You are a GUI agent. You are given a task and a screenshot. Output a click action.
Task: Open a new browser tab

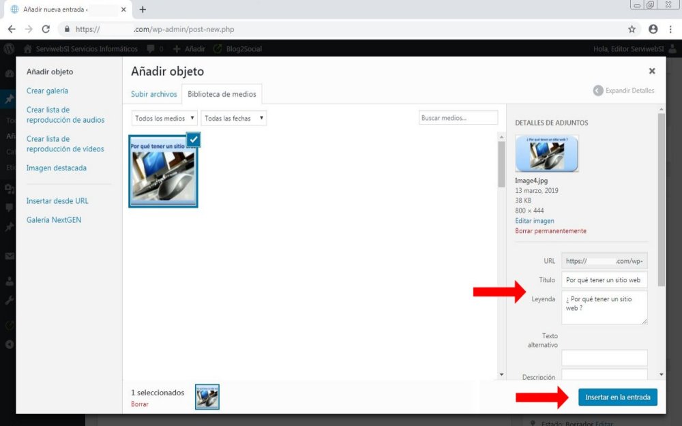pyautogui.click(x=143, y=10)
